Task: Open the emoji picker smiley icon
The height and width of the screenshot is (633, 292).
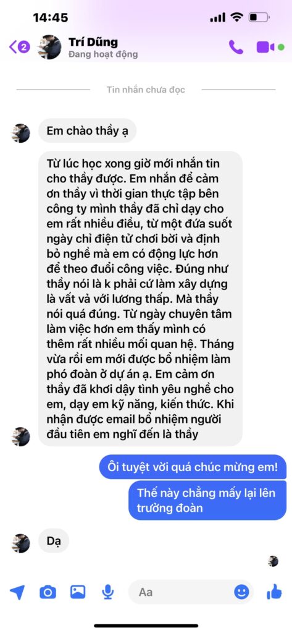Action: pos(241,592)
